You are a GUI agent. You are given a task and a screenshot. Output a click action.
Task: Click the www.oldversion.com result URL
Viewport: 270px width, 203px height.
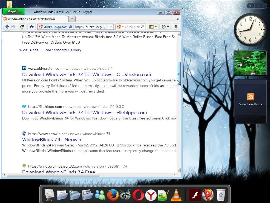45,68
